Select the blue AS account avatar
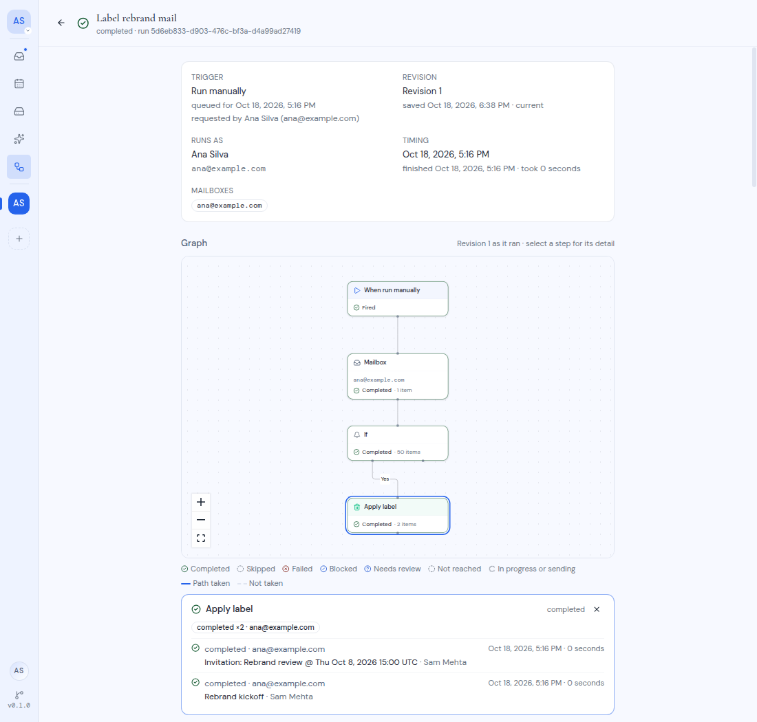Image resolution: width=757 pixels, height=722 pixels. 19,204
